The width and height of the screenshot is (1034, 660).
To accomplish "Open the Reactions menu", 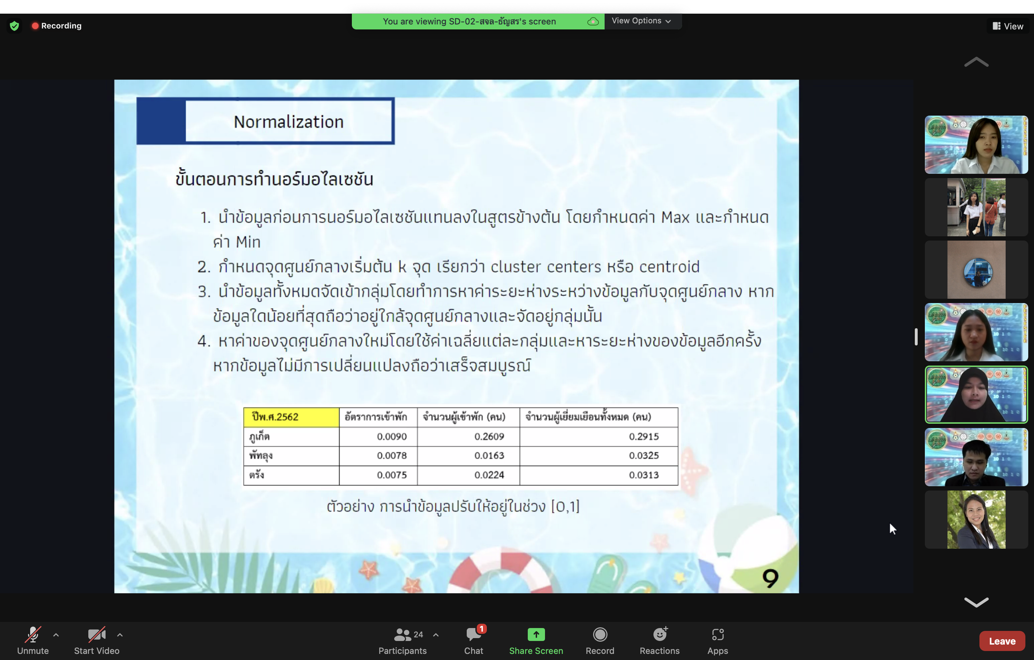I will click(x=660, y=641).
